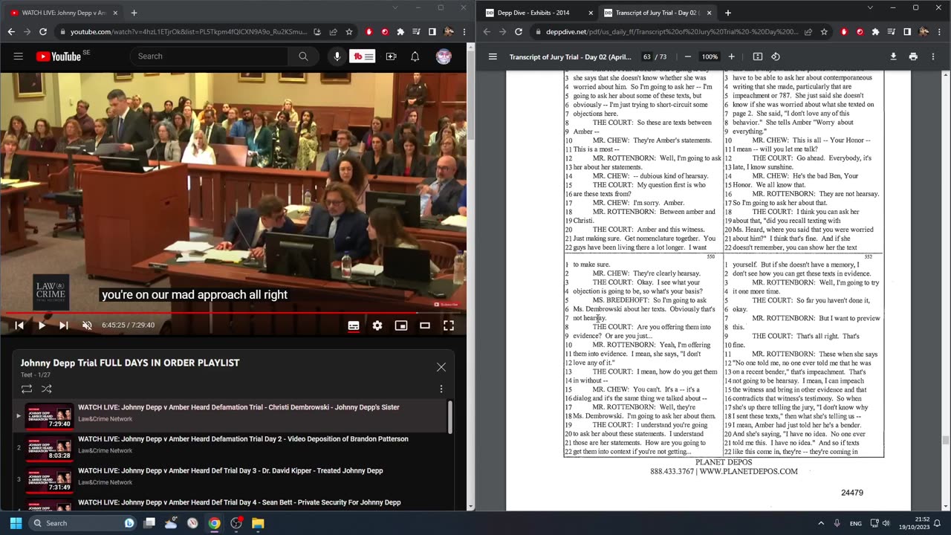Open YouTube notifications bell
951x535 pixels.
point(415,56)
